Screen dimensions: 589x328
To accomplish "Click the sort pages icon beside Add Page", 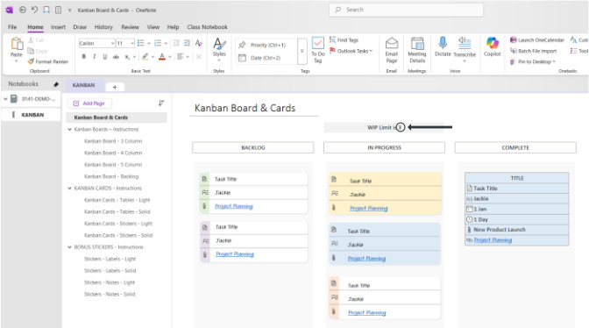I will [161, 103].
